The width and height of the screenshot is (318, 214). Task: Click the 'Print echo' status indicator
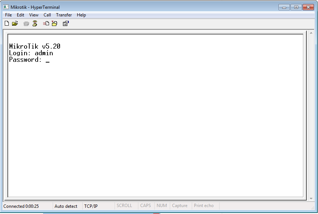click(x=204, y=206)
